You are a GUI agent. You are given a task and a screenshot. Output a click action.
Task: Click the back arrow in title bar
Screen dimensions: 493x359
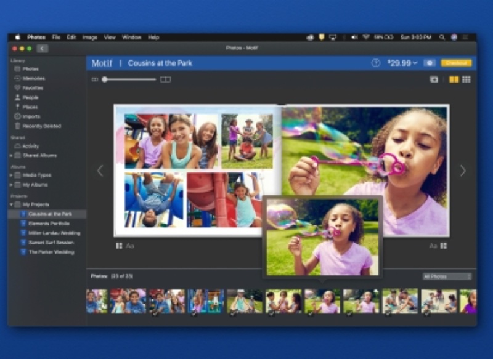tap(42, 48)
